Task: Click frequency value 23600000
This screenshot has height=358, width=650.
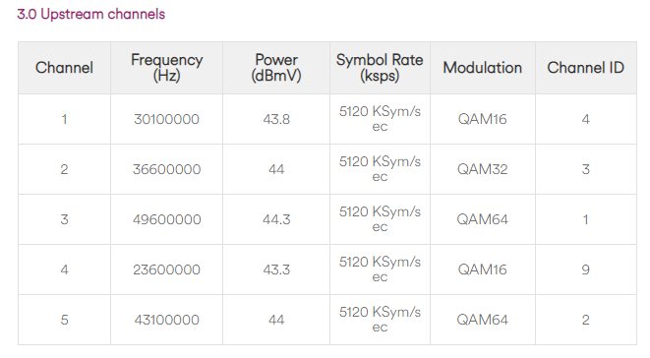Action: (x=166, y=270)
